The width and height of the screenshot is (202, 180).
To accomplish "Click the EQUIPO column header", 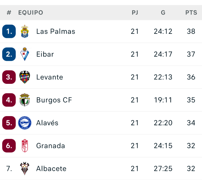I will pyautogui.click(x=31, y=13).
